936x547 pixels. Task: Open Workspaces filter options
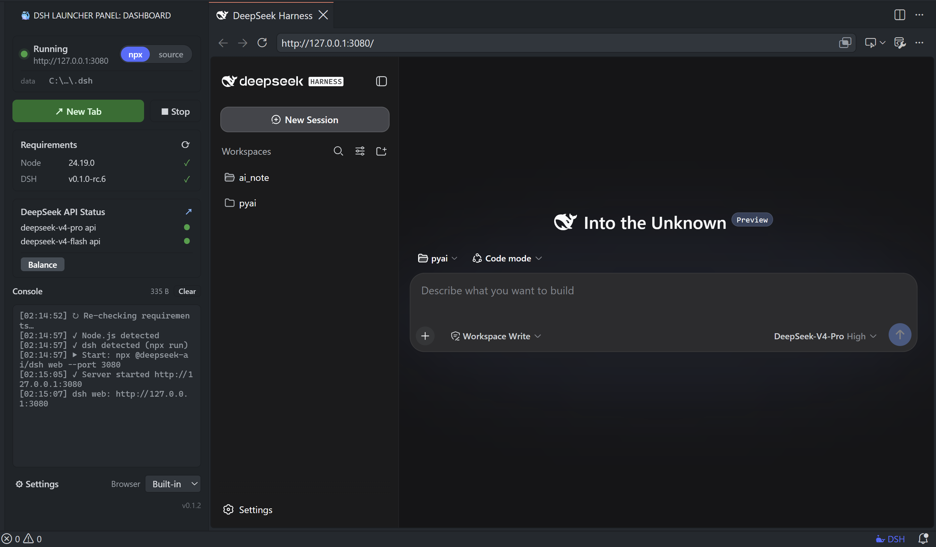pos(360,151)
